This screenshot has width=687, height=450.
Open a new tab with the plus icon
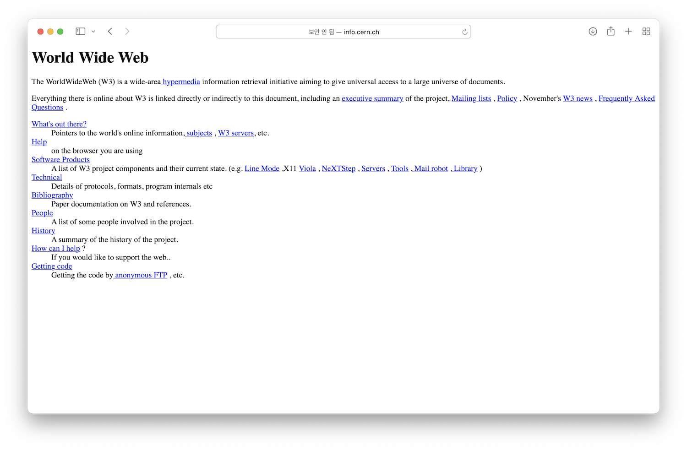coord(628,32)
